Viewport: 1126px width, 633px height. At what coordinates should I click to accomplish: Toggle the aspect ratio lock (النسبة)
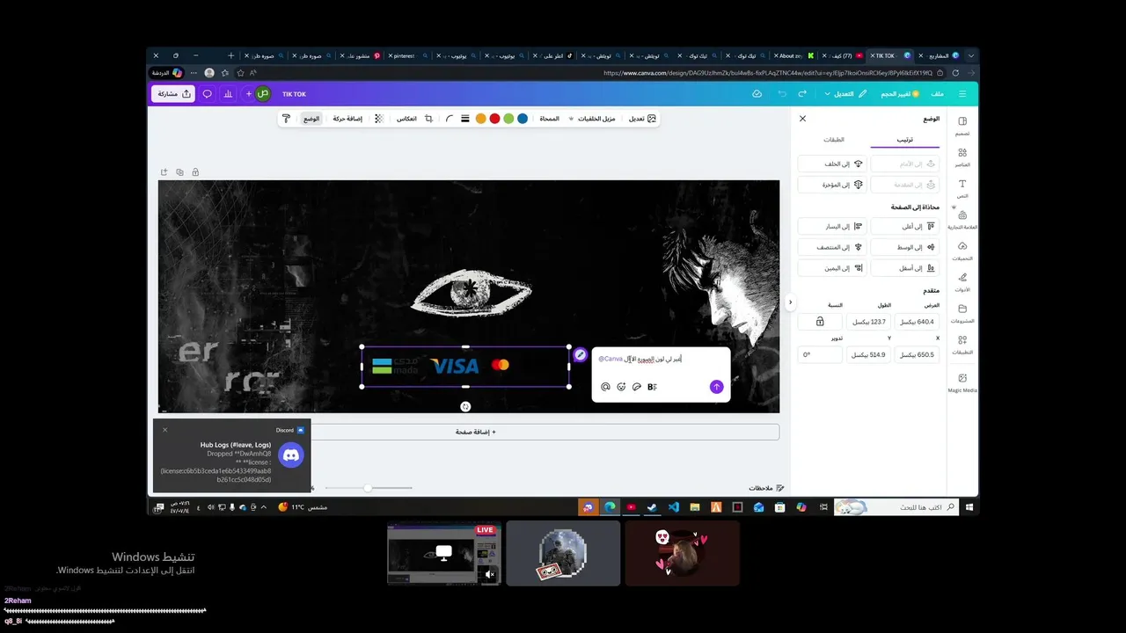(x=820, y=322)
